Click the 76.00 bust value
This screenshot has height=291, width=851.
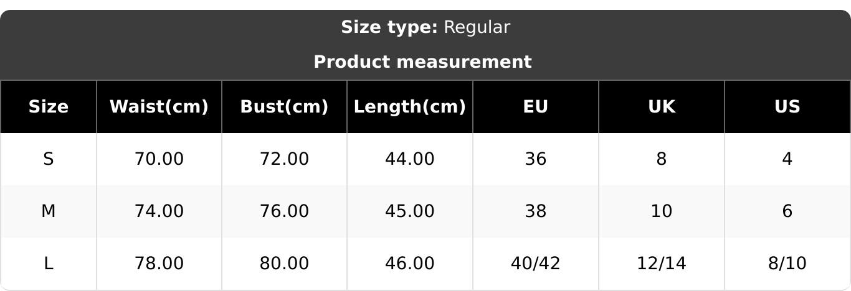[284, 211]
